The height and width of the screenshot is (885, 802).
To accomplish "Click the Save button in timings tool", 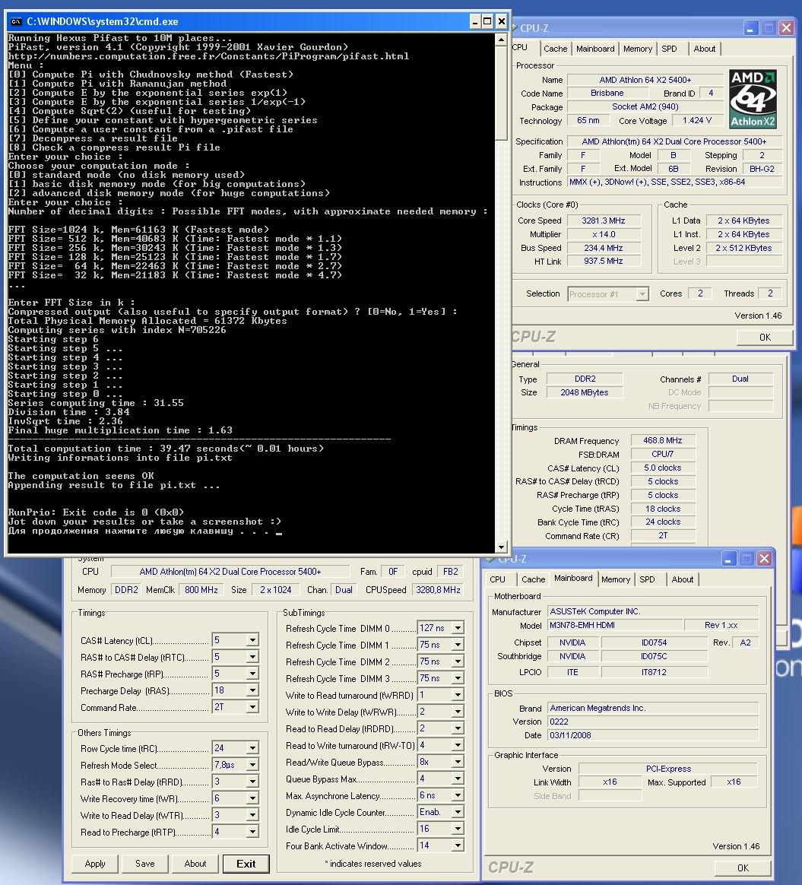I will (145, 864).
